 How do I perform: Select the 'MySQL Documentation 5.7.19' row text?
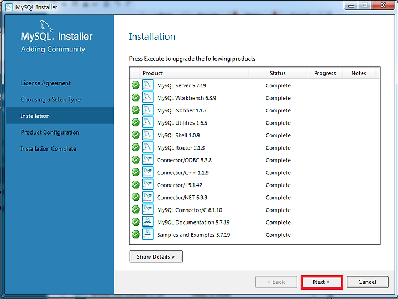click(x=193, y=223)
